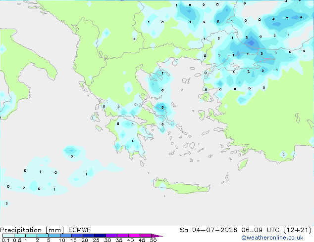This screenshot has height=242, width=314.
Task: Click the precipitation value '4' on the map
Action: (x=301, y=17)
